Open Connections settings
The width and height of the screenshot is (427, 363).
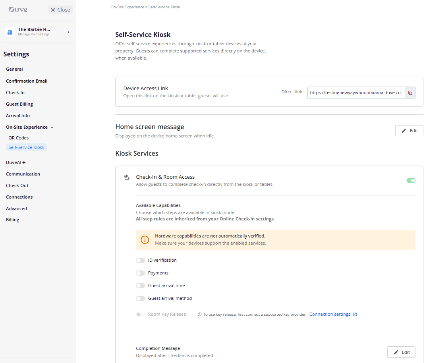pos(19,197)
